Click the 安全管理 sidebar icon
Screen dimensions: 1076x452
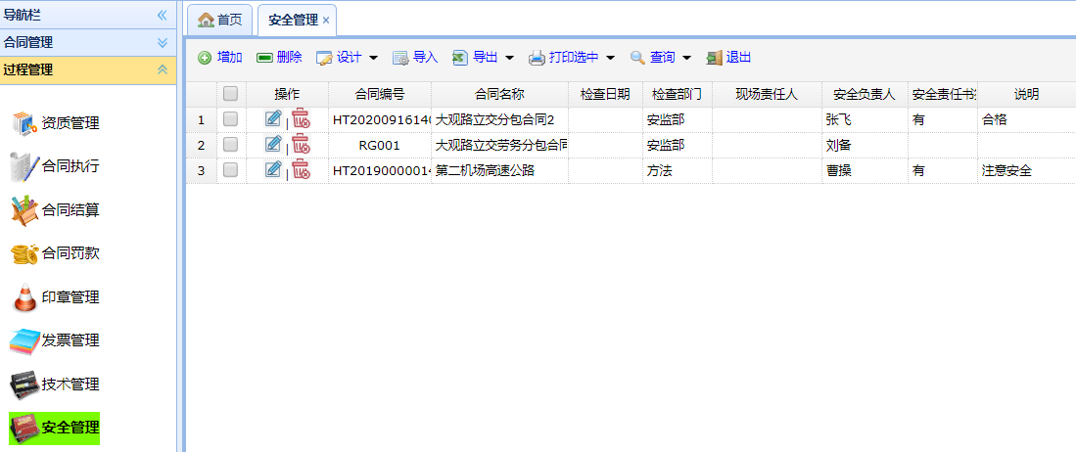(24, 428)
